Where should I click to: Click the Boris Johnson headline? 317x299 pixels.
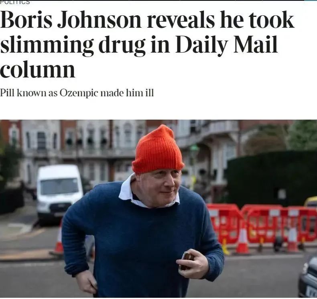(147, 44)
